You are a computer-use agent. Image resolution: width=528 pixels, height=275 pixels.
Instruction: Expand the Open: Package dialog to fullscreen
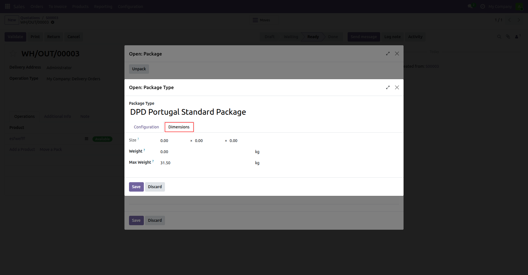pos(388,54)
